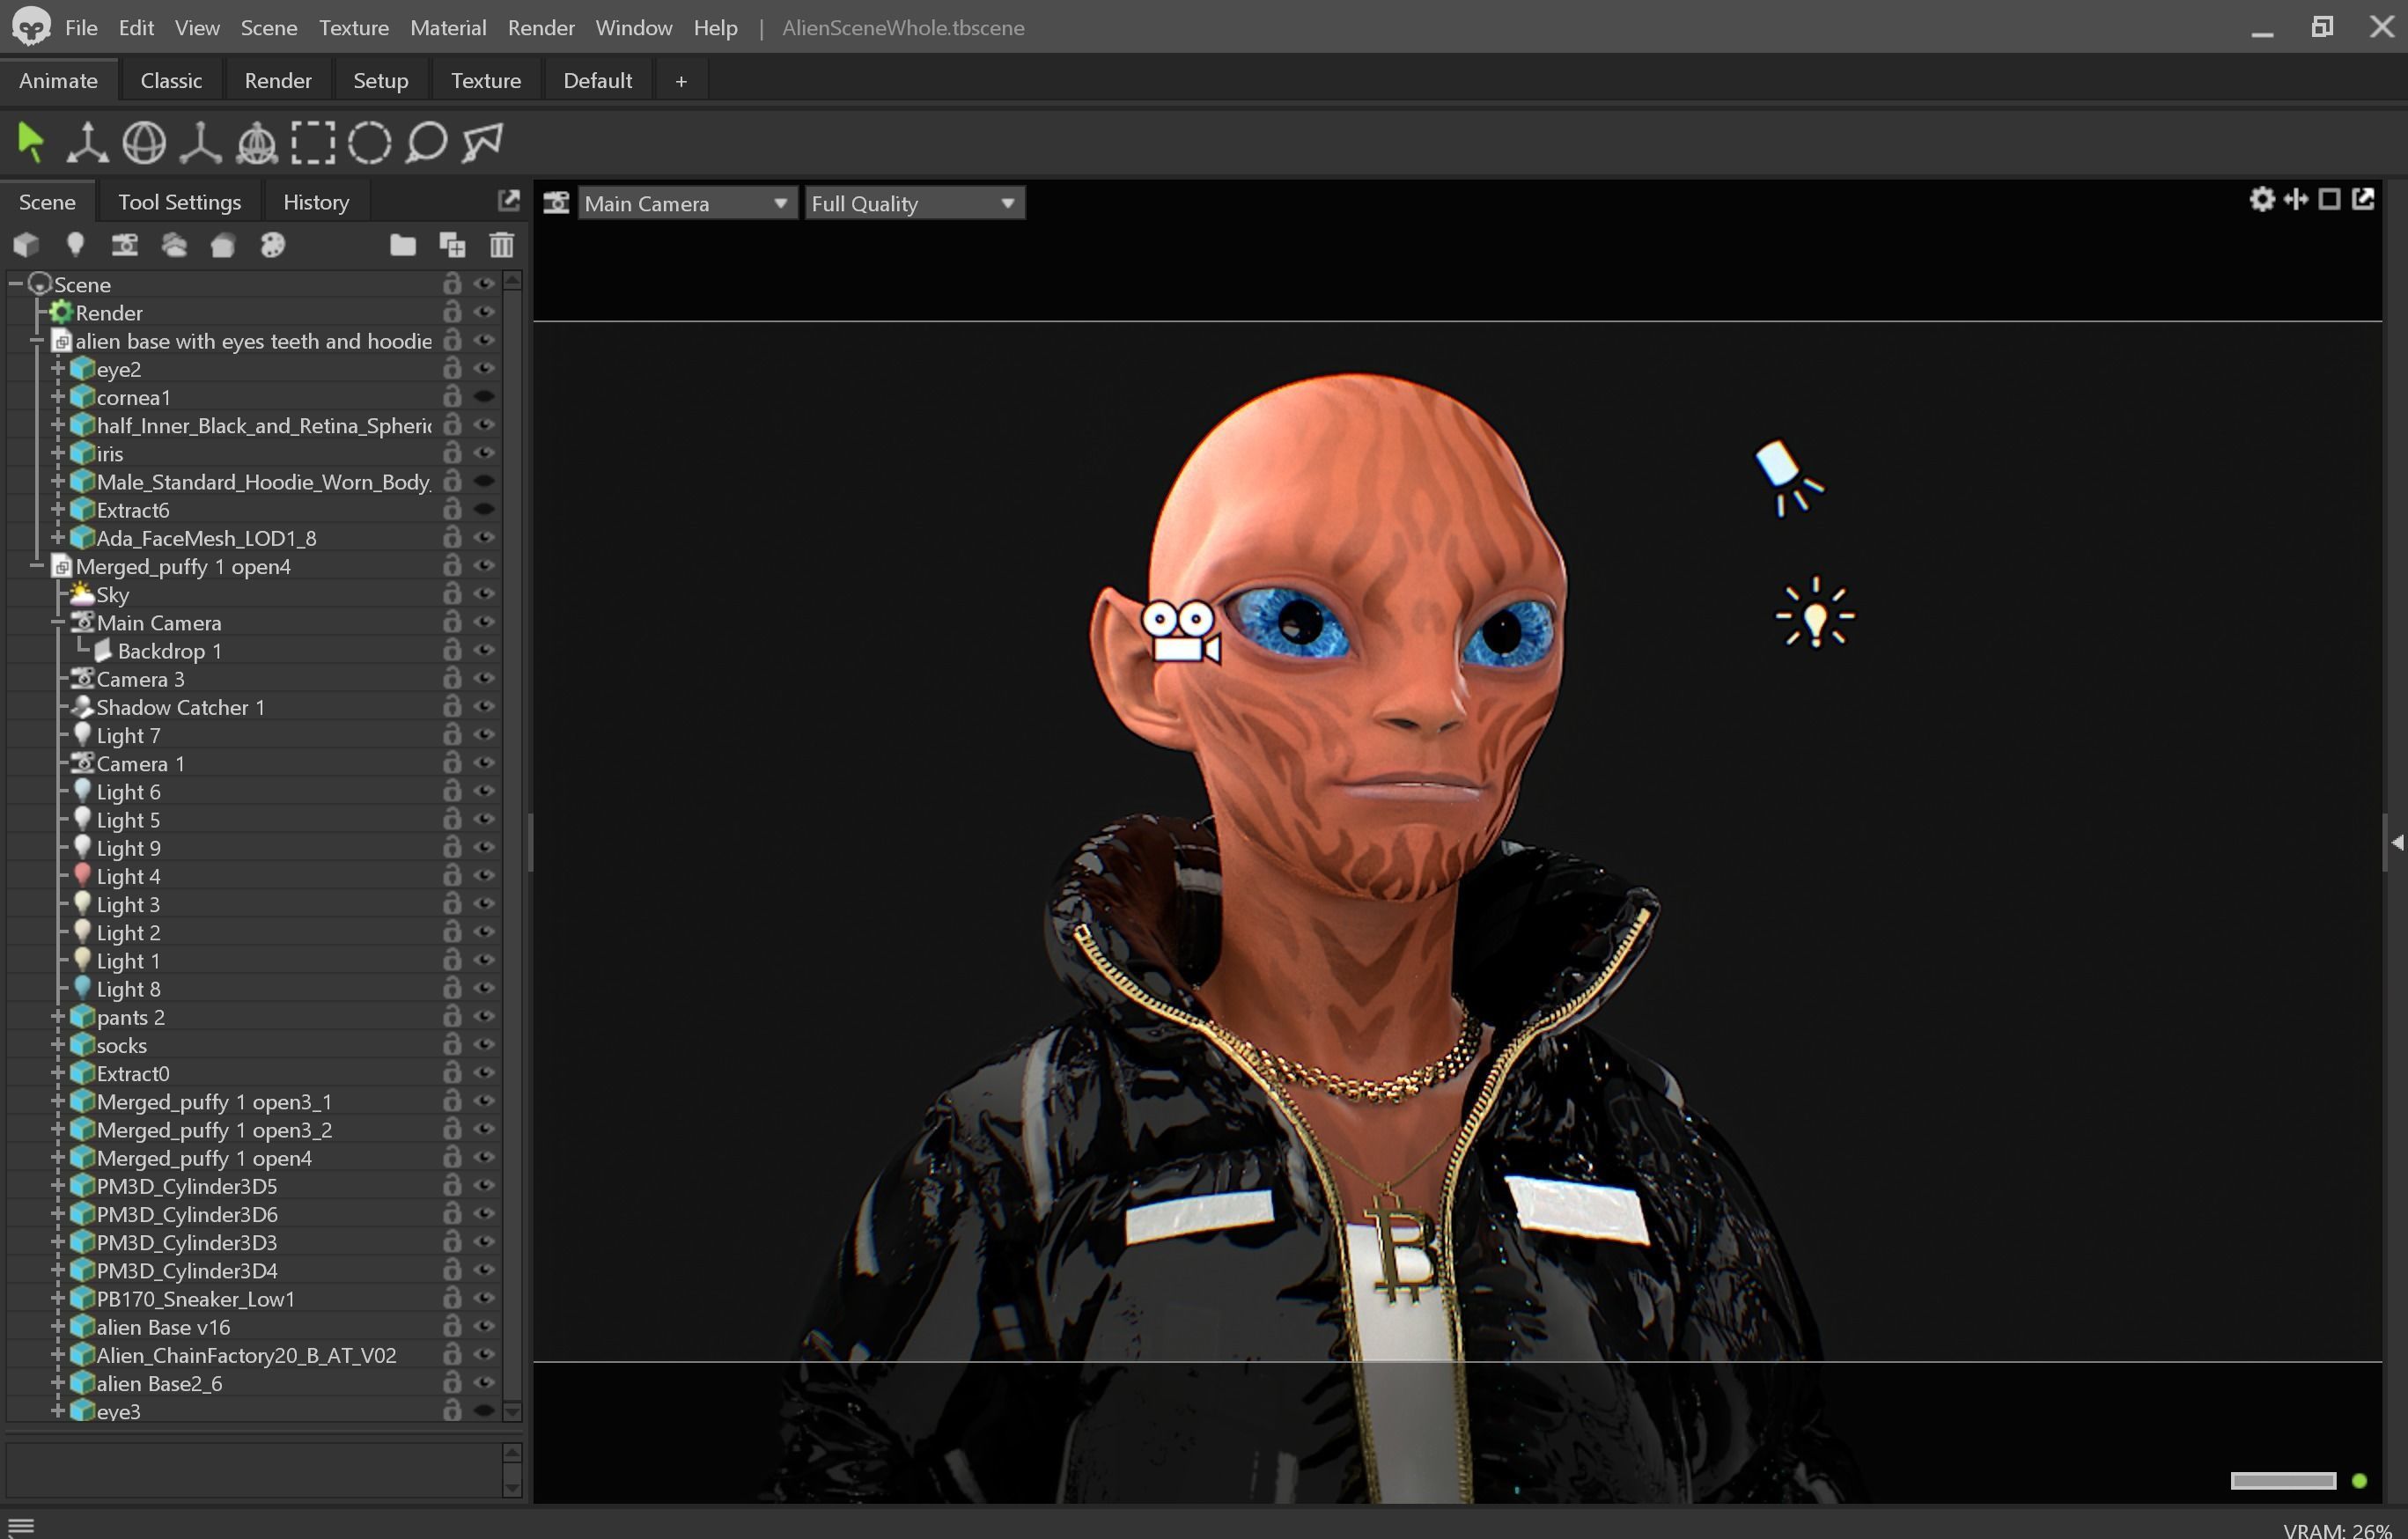Viewport: 2408px width, 1539px height.
Task: Activate the Scale tool
Action: [x=200, y=142]
